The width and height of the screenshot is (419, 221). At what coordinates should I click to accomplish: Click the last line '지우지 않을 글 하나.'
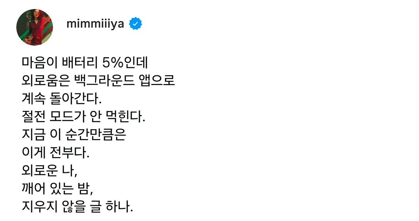tap(77, 208)
